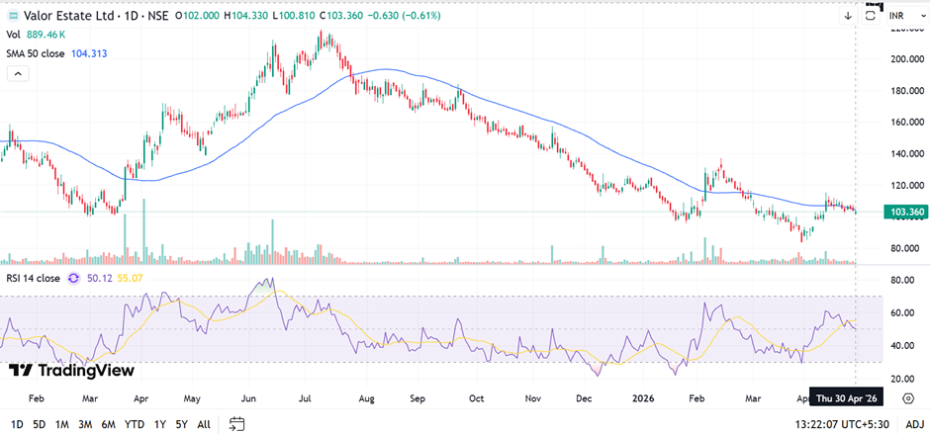
Task: Switch to the 3M time range
Action: (84, 424)
